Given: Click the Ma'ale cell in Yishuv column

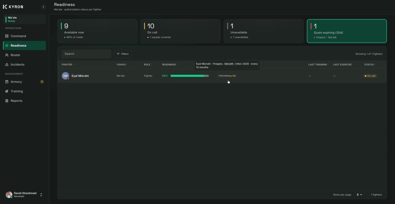Looking at the screenshot, I should coord(121,76).
